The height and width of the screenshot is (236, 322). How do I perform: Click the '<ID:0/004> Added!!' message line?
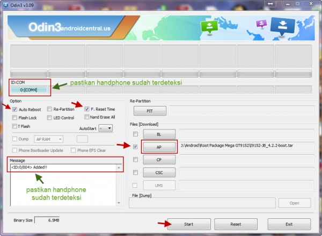point(29,167)
